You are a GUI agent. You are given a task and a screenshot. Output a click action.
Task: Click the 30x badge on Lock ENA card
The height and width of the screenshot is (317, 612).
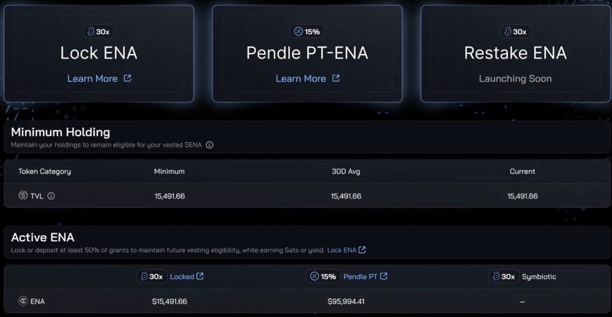pos(99,32)
